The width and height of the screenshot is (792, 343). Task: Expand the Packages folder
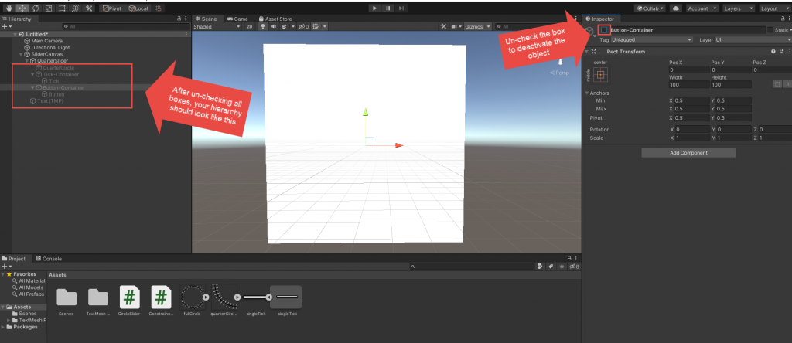click(3, 327)
